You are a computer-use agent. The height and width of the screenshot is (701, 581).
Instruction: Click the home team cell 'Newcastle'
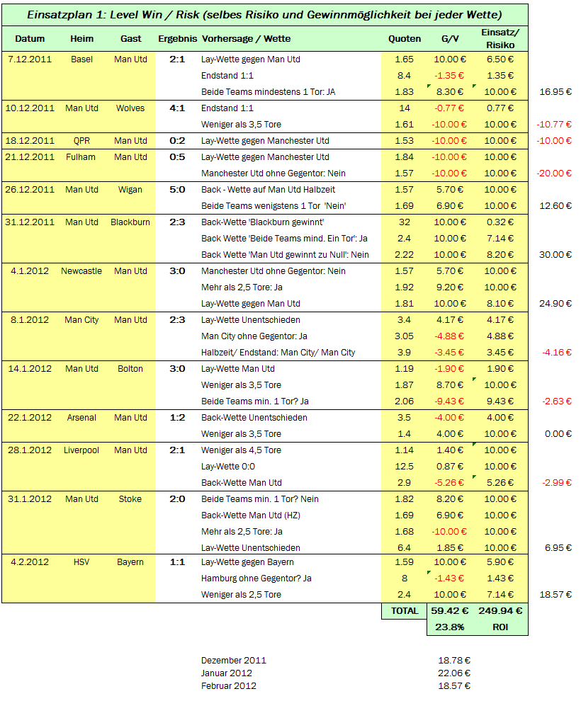pyautogui.click(x=81, y=271)
